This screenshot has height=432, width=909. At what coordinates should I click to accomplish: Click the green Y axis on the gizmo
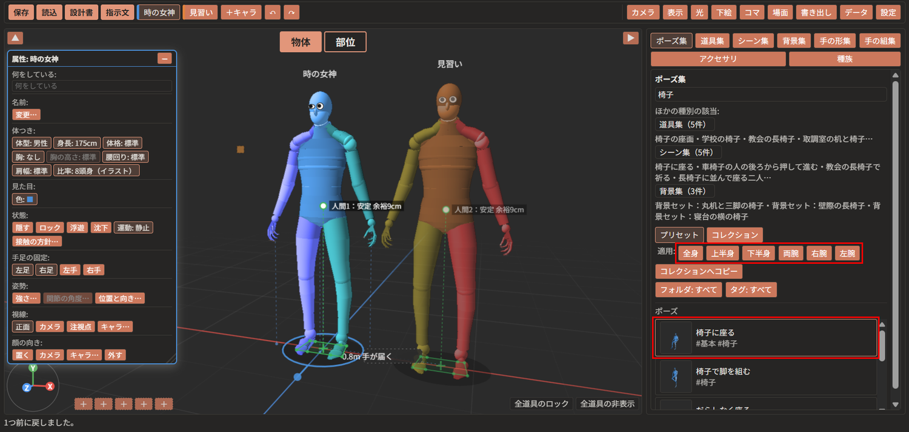tap(33, 367)
